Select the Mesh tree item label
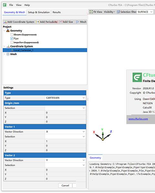Image resolution: width=155 pixels, height=193 pixels. pyautogui.click(x=14, y=54)
